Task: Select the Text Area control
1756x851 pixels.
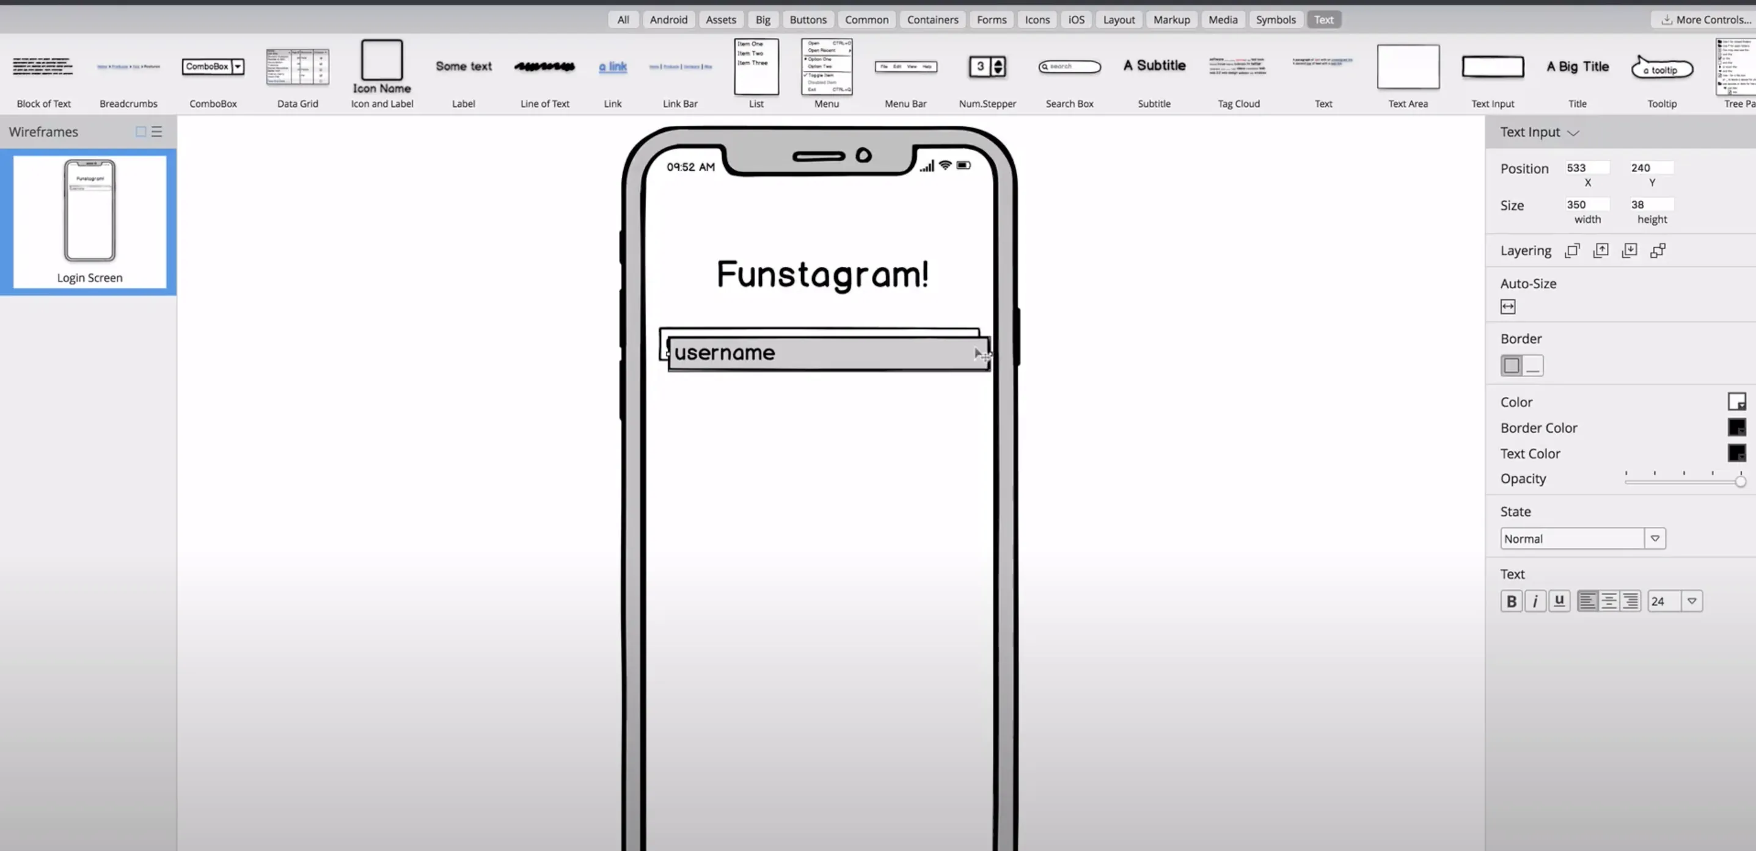Action: 1408,74
